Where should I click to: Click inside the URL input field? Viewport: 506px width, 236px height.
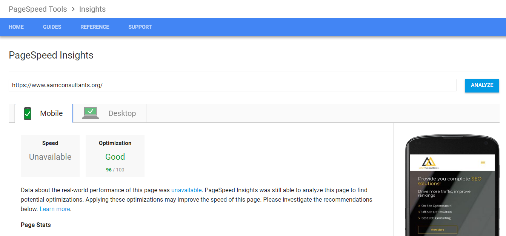click(x=151, y=85)
